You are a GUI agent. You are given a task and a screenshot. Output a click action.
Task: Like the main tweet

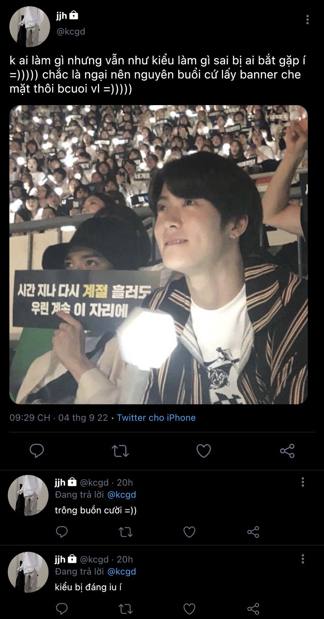(x=204, y=451)
